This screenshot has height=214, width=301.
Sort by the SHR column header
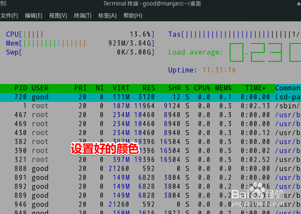tap(175, 88)
